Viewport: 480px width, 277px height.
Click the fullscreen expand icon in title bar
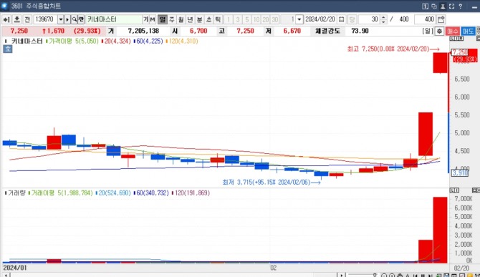[x=451, y=6]
